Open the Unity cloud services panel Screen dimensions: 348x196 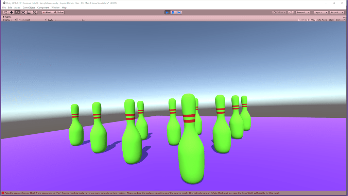[291, 12]
